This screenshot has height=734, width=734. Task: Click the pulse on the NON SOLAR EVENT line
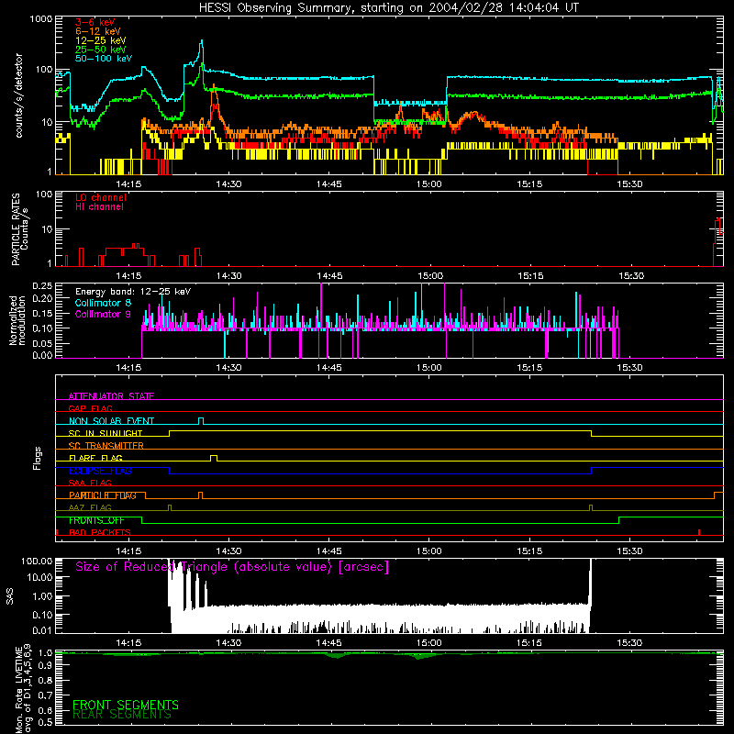click(x=201, y=421)
